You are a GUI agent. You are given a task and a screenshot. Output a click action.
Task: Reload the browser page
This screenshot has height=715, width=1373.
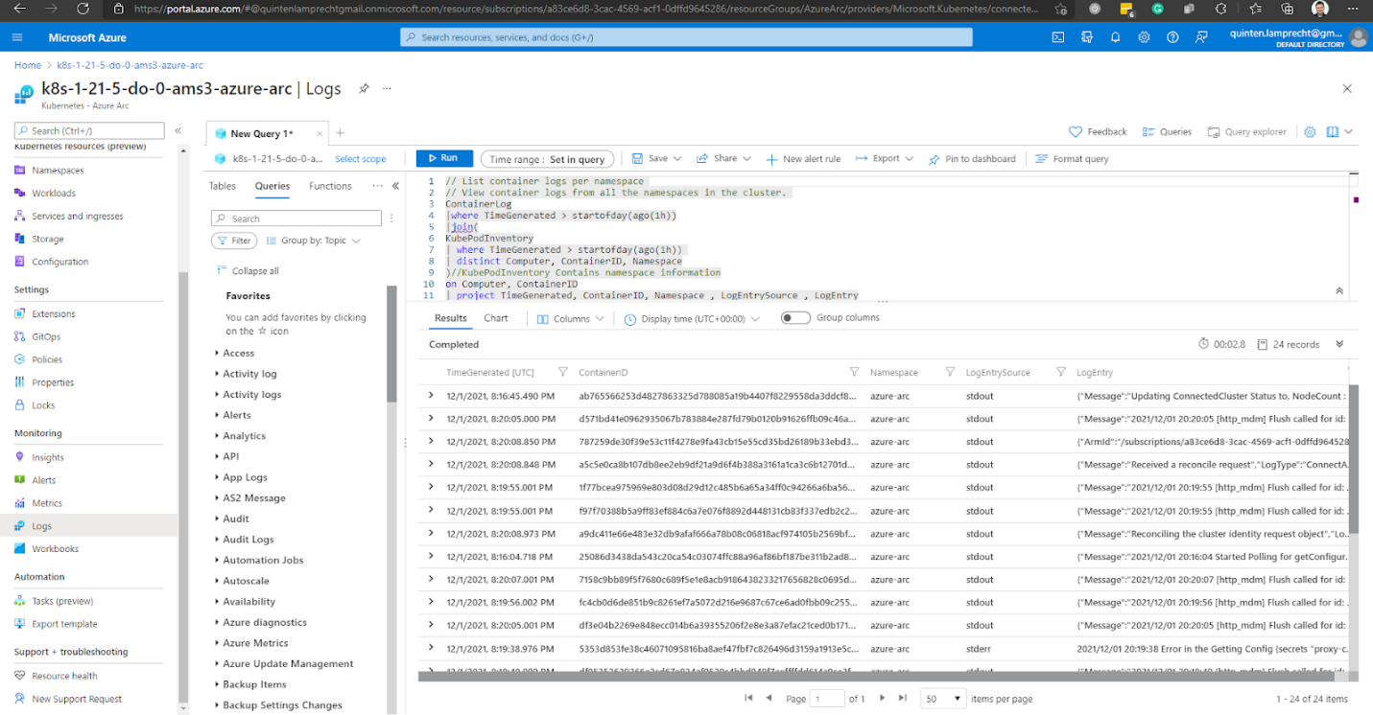(x=83, y=9)
